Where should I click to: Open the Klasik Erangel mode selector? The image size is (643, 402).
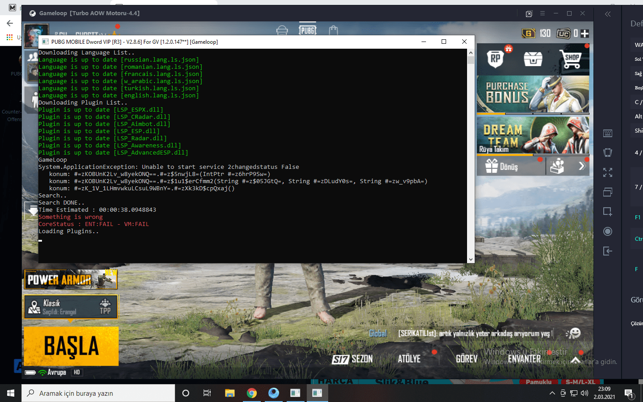71,306
